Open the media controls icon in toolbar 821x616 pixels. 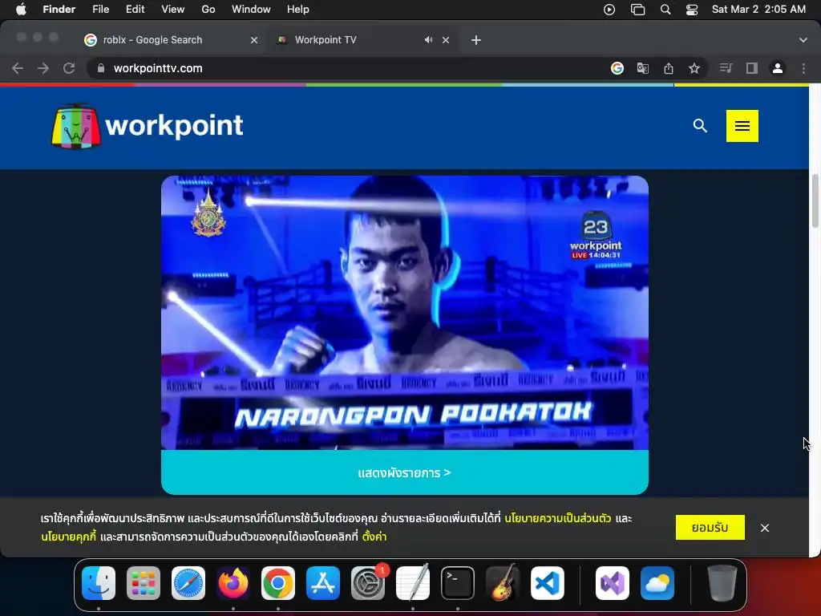click(x=726, y=68)
